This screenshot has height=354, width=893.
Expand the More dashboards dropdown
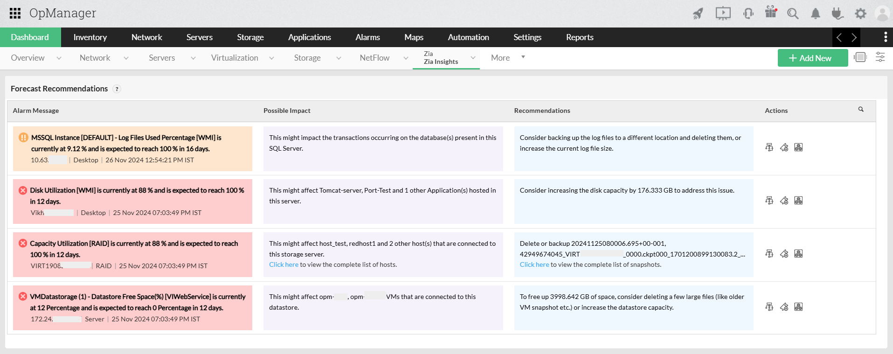(x=523, y=57)
